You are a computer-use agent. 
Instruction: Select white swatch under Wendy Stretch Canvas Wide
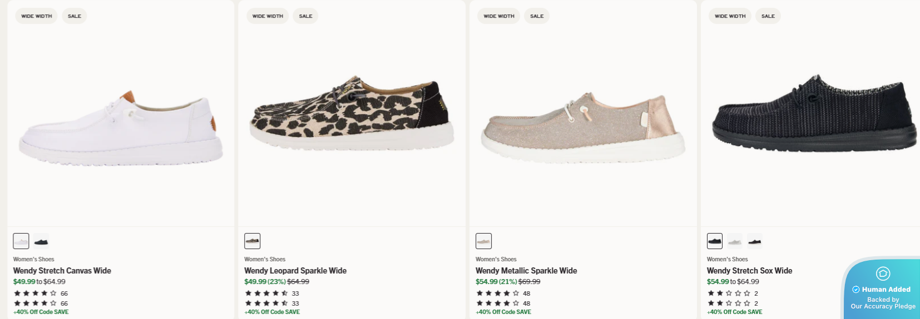(x=21, y=241)
